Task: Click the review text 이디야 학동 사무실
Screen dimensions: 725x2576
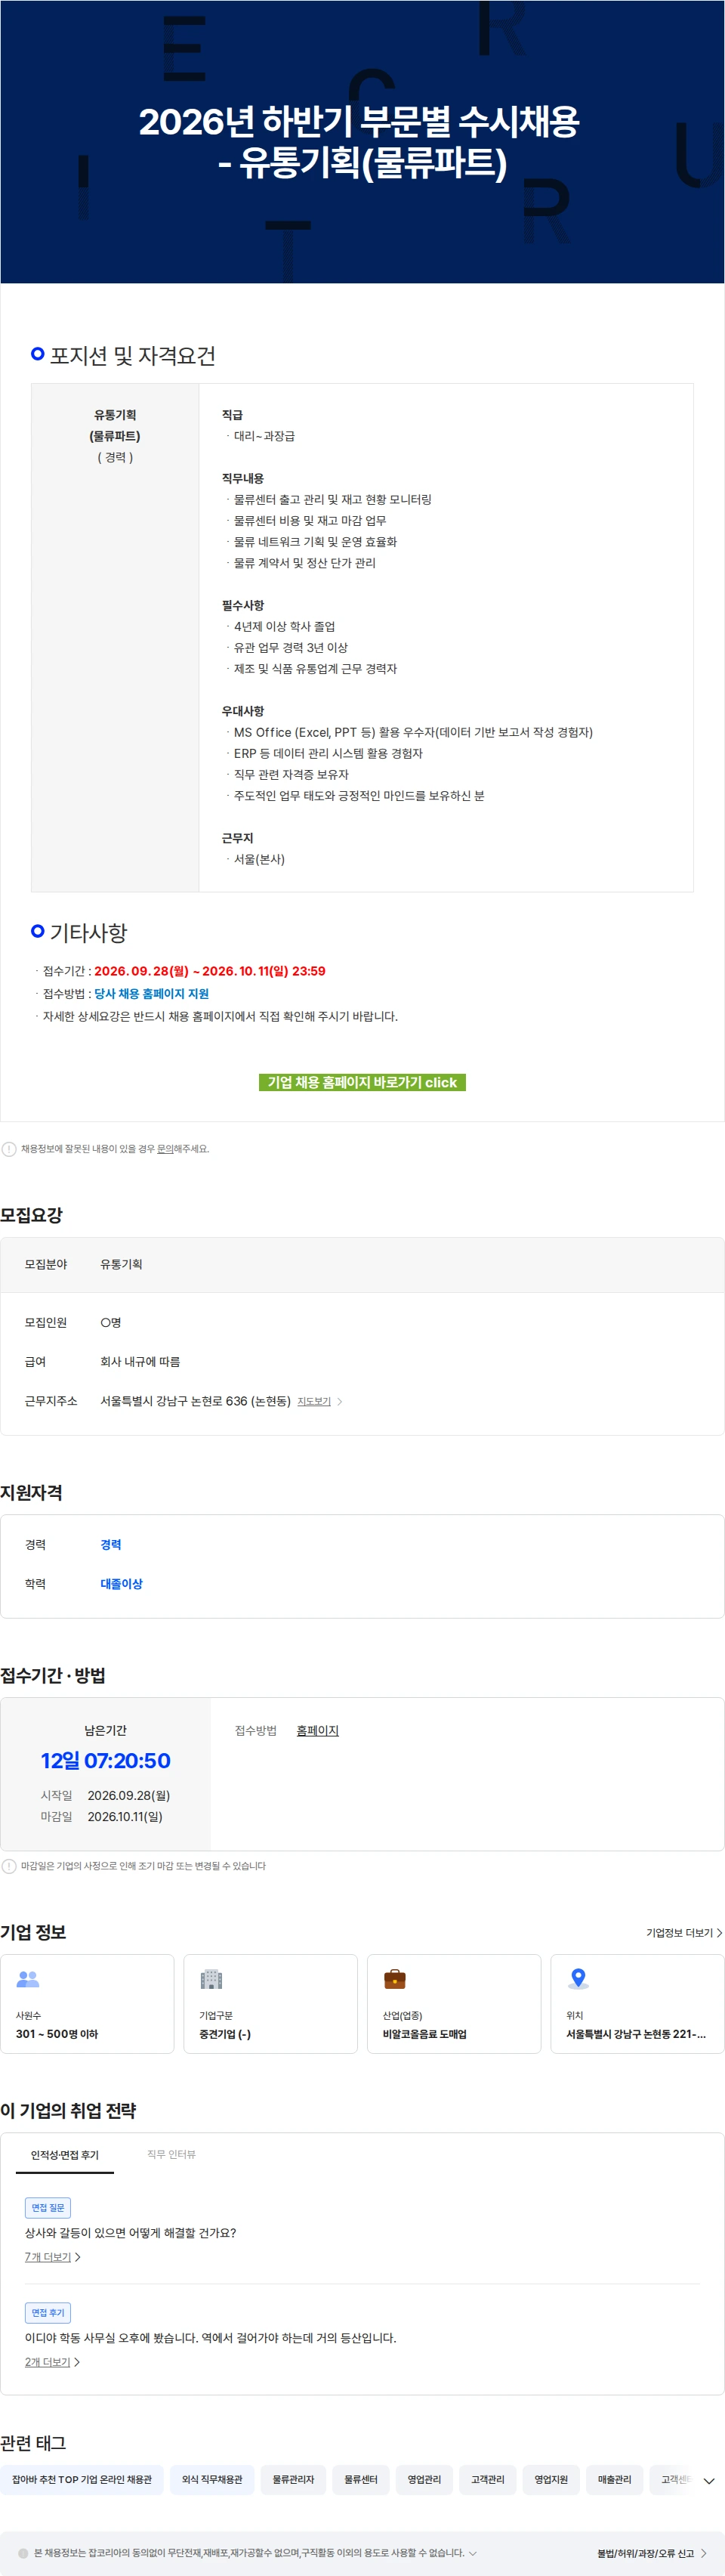Action: [211, 2337]
